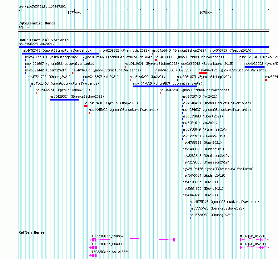The height and width of the screenshot is (259, 278).
Task: Open nsv4534637 gnomAD variant label
Action: coord(216,110)
